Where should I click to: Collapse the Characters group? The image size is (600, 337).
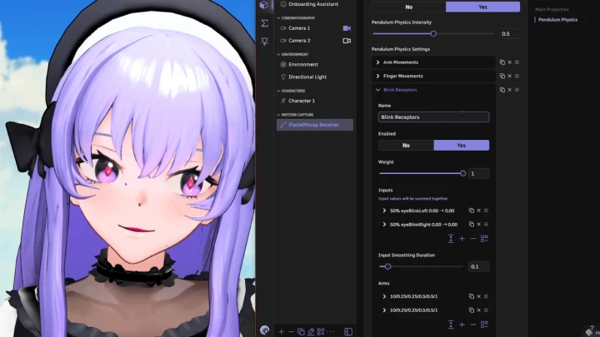coord(278,91)
